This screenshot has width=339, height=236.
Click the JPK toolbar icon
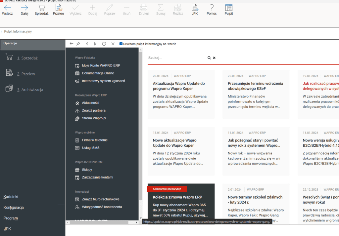click(x=195, y=8)
